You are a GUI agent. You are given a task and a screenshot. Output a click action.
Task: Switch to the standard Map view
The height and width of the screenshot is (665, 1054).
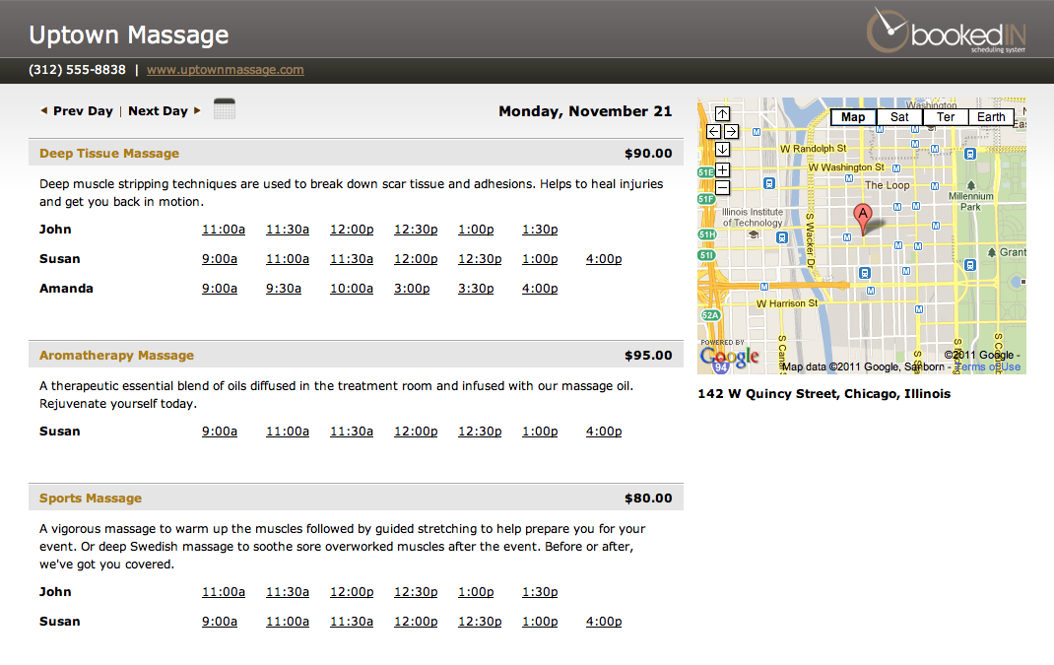point(852,116)
